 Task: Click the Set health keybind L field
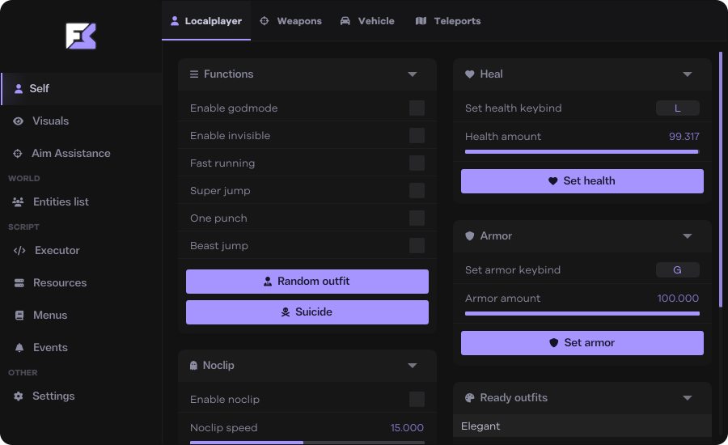[x=677, y=108]
